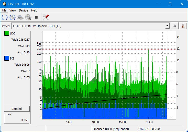Image resolution: width=188 pixels, height=132 pixels.
Task: Eject disc using the eject icon
Action: click(x=174, y=26)
